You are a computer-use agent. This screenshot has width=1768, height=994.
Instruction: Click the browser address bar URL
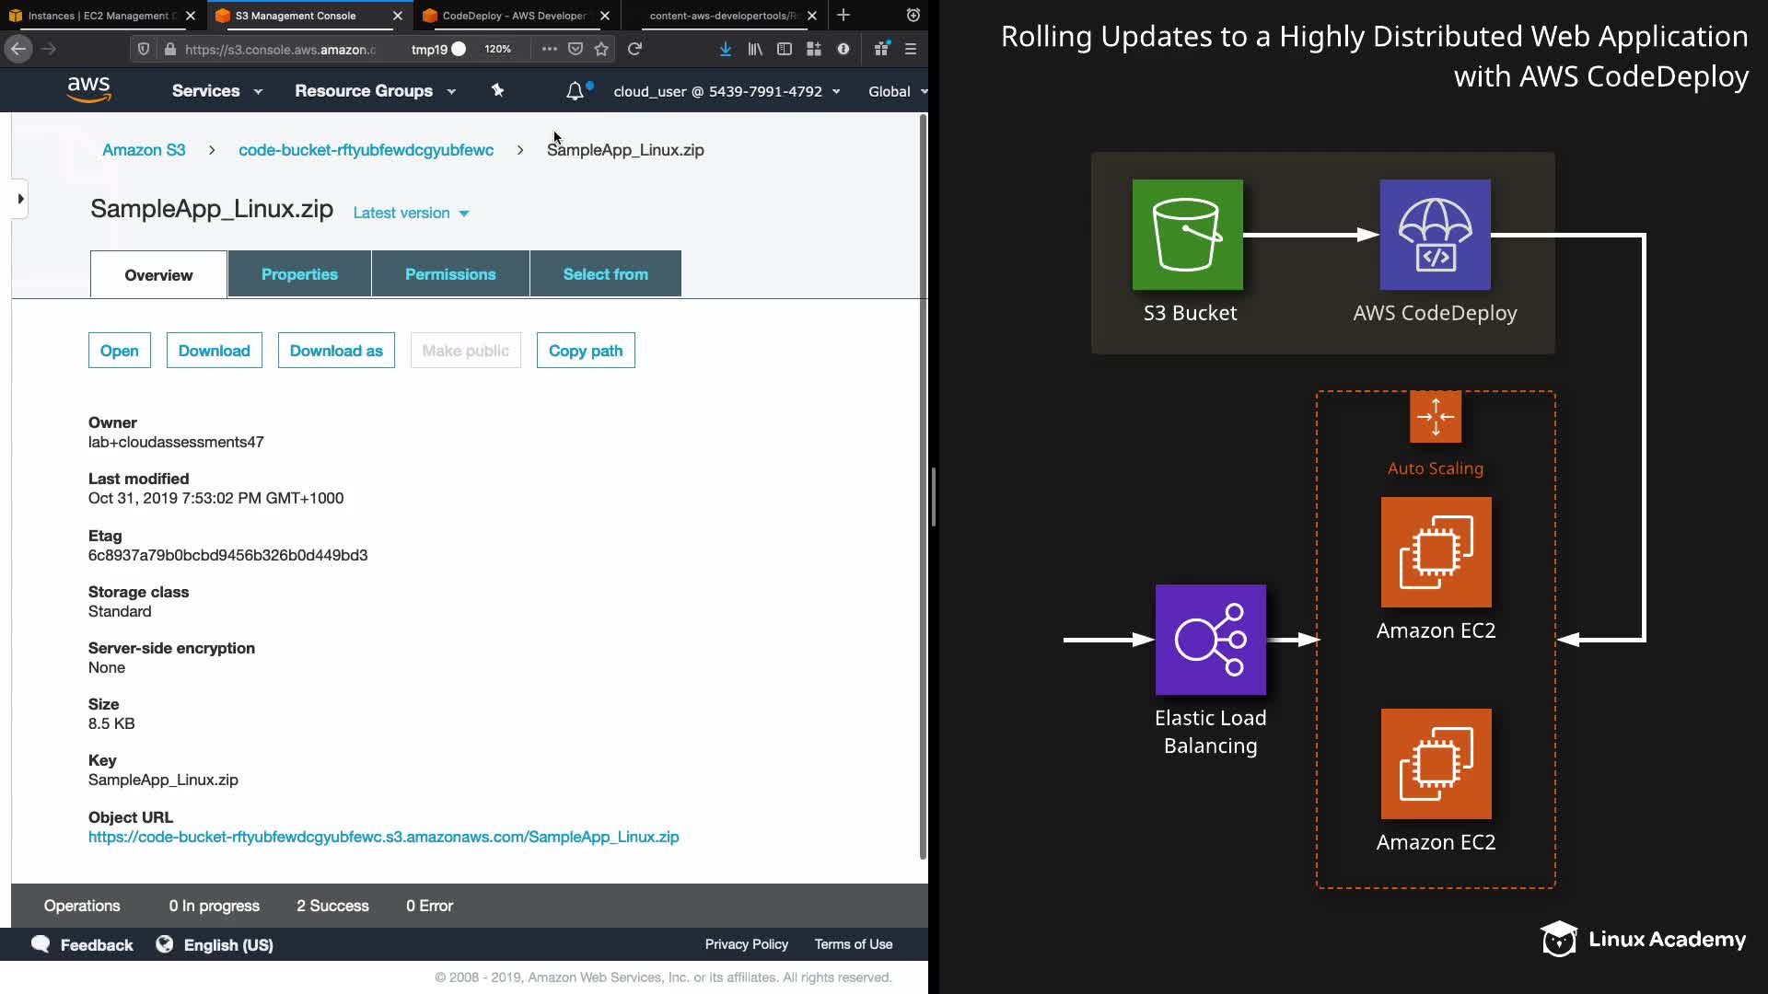(x=280, y=50)
